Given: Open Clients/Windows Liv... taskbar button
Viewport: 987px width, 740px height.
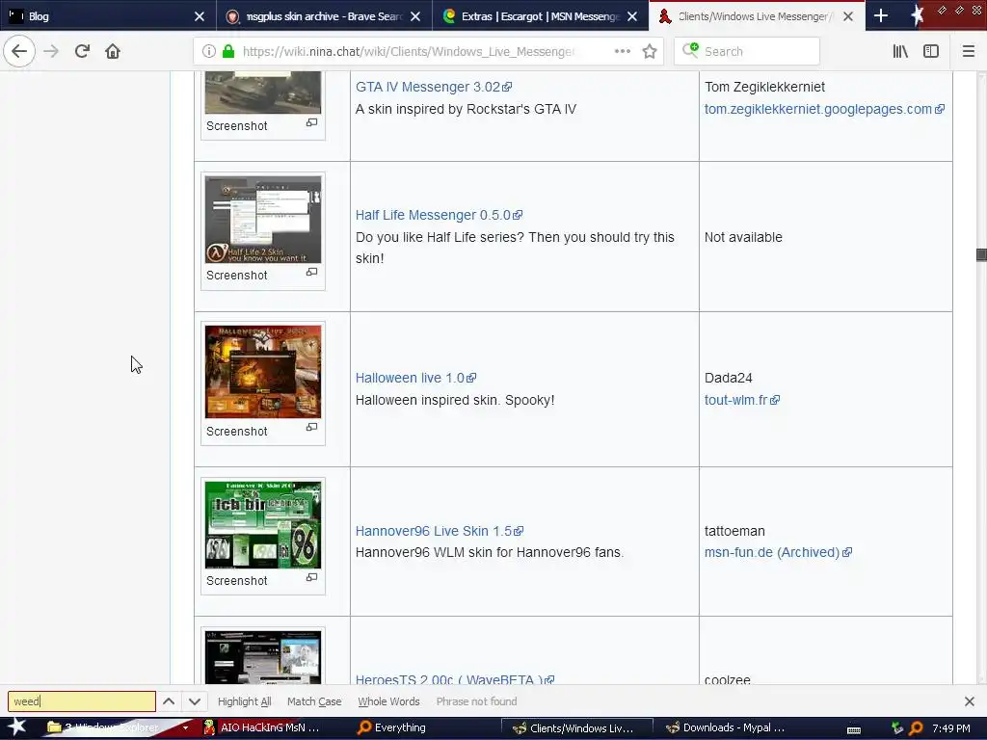Looking at the screenshot, I should tap(576, 728).
